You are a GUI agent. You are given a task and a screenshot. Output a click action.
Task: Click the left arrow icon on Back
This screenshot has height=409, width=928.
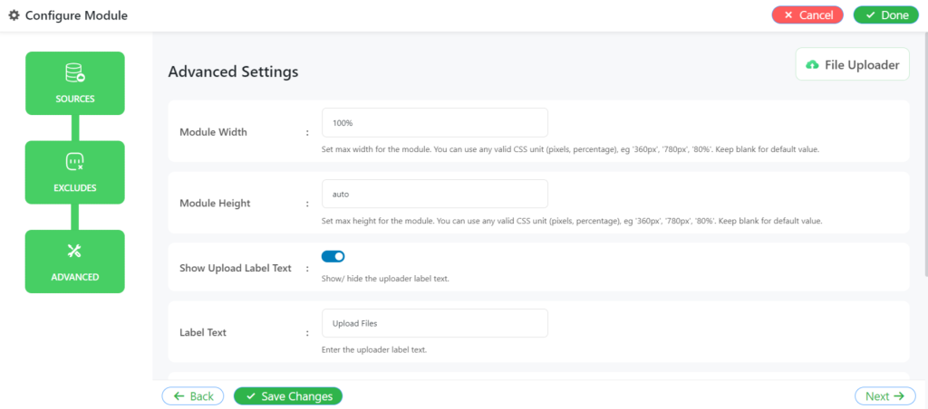(179, 396)
